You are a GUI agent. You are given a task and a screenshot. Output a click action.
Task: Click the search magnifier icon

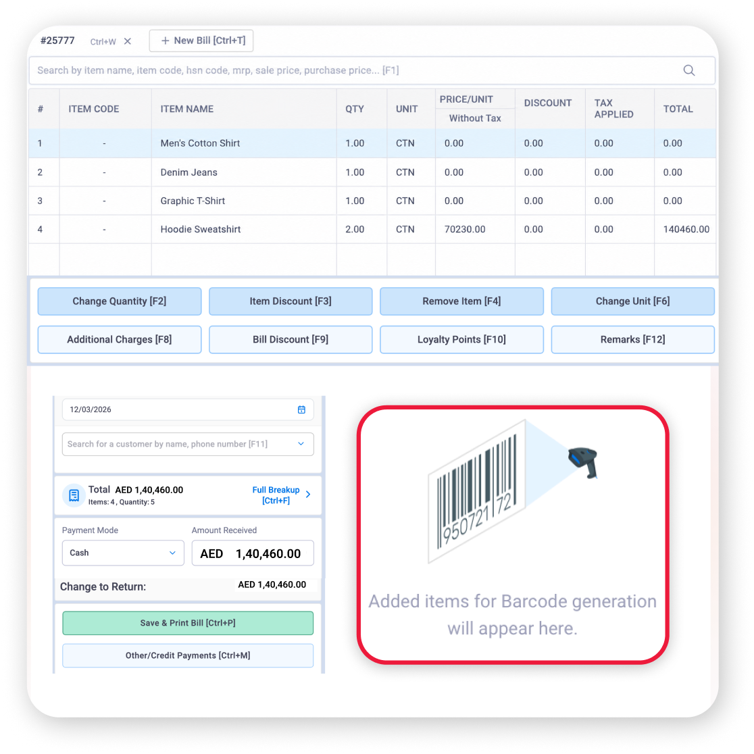tap(688, 70)
